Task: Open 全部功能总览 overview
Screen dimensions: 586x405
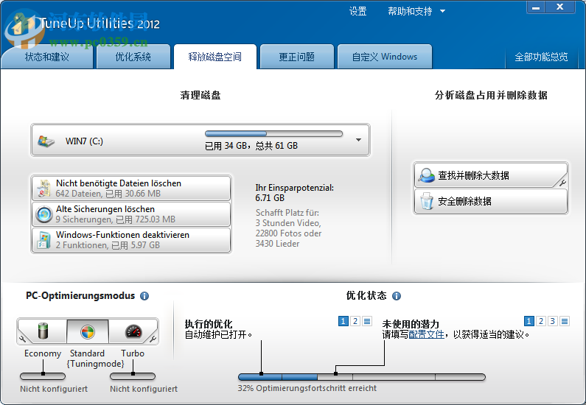Action: [x=541, y=57]
